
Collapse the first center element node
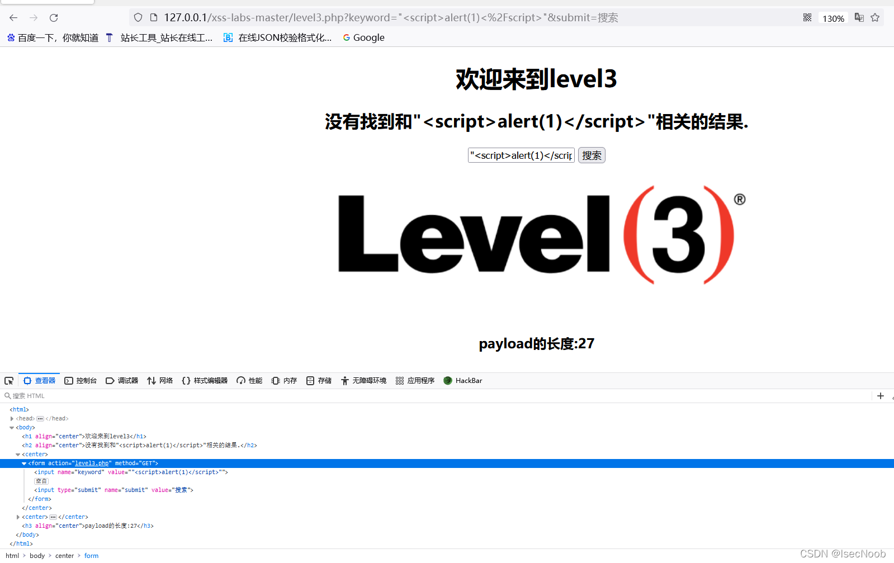(18, 455)
